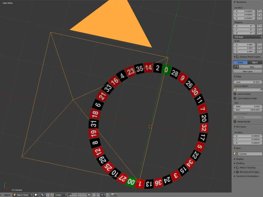Screen dimensions: 263x197
Task: Open the Object menu in header
Action: [x=7, y=195]
